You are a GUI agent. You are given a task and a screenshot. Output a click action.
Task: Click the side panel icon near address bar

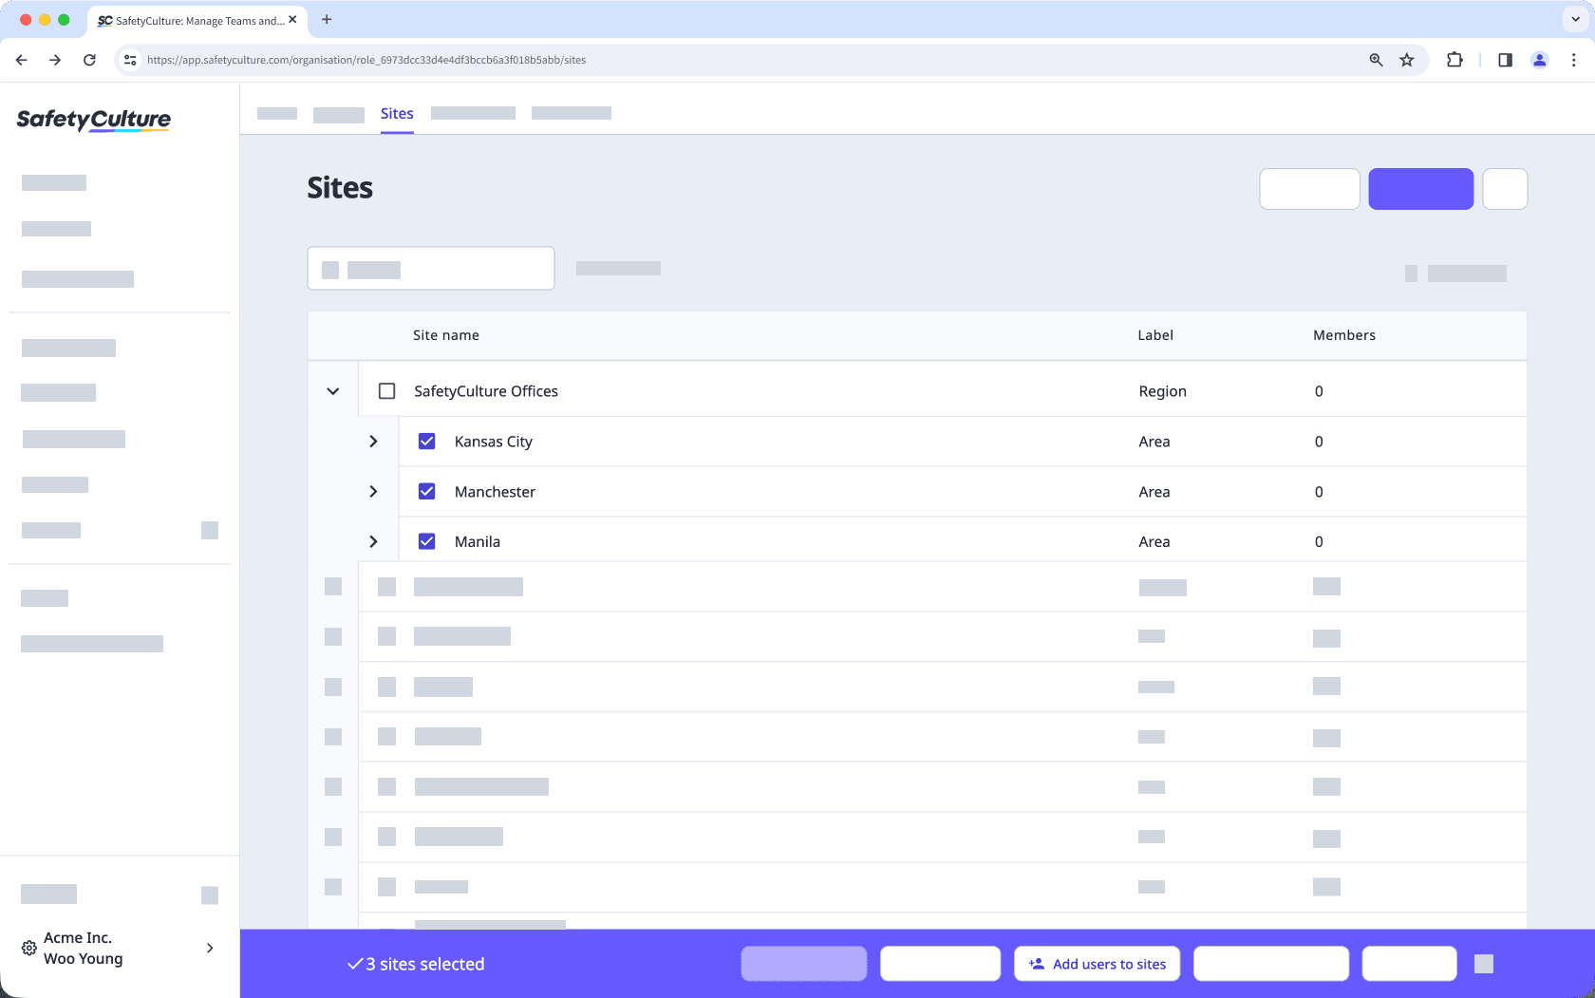click(1504, 59)
